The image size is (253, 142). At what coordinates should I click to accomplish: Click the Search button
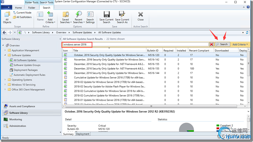point(222,44)
